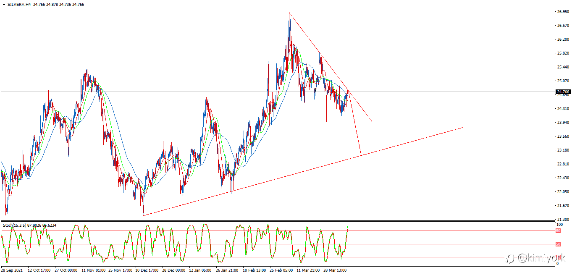Click time axis label 12 Jan 05:00
The height and width of the screenshot is (275, 572).
201,270
